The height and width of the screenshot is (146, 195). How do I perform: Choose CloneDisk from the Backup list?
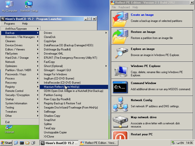[x=74, y=37]
